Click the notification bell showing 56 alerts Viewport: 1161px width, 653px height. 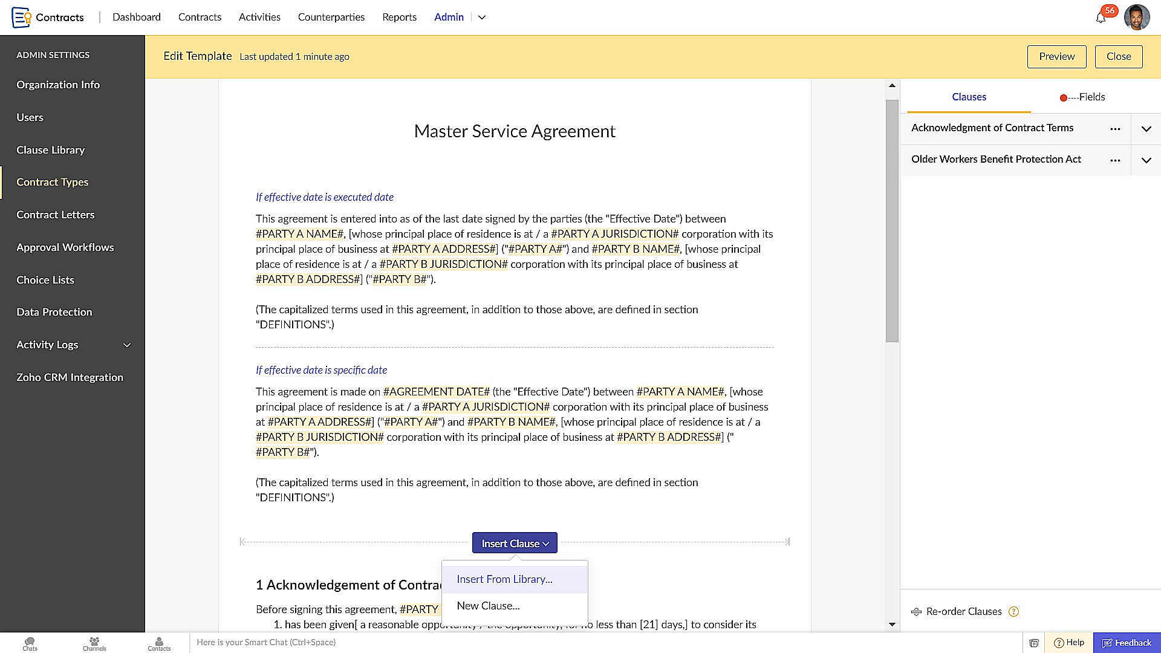coord(1101,17)
